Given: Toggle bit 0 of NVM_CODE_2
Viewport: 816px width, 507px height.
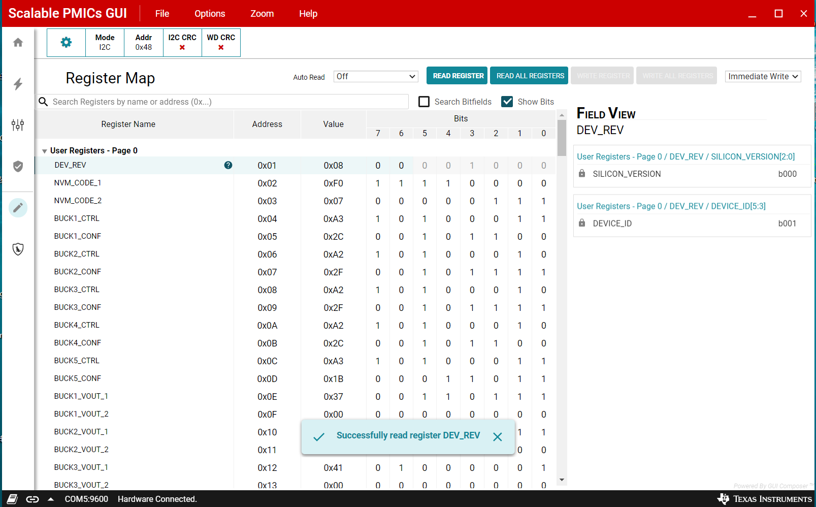Looking at the screenshot, I should coord(544,201).
